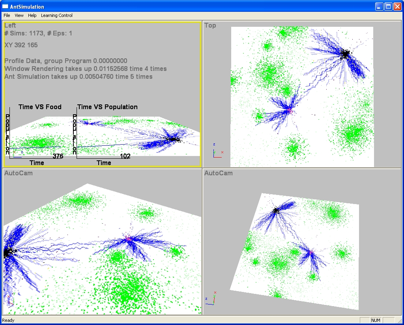Select the black ant nest in Top viewport
The image size is (404, 325).
point(345,54)
